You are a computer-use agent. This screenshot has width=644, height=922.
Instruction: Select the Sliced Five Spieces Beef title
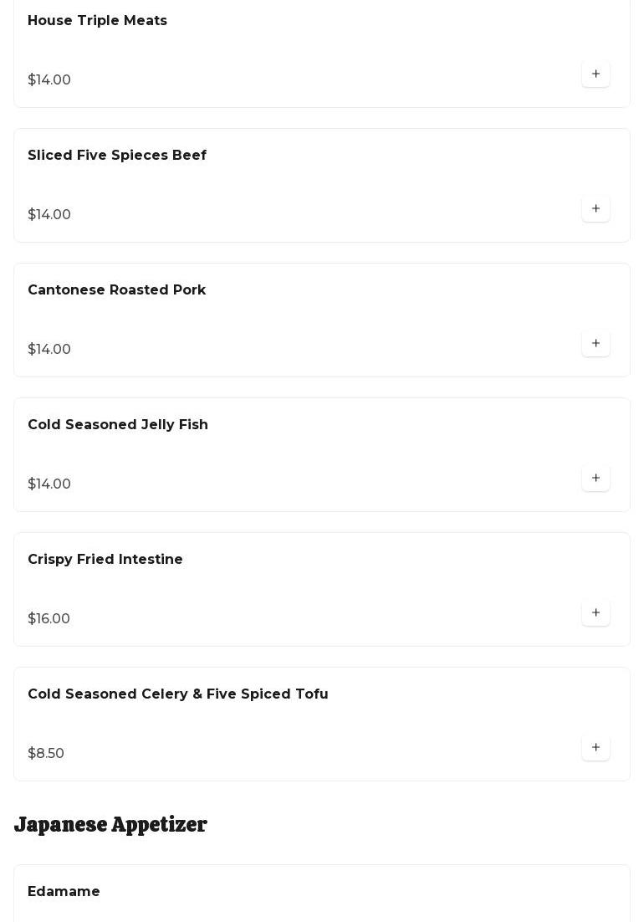point(117,156)
